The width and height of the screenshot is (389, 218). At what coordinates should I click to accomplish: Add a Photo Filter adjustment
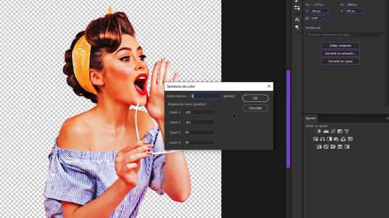click(336, 139)
